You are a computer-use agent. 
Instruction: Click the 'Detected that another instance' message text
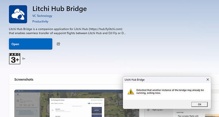pos(170,91)
